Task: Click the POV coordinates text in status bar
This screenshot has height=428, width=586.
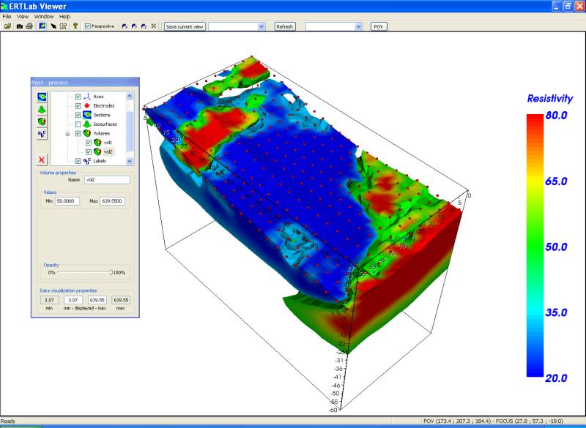Action: (x=493, y=421)
